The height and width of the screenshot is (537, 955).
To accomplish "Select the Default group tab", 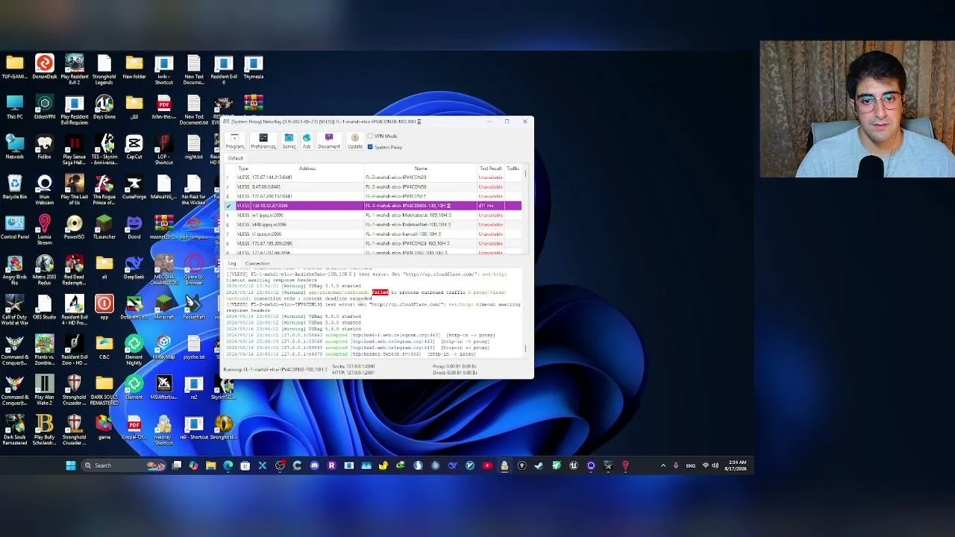I will coord(236,158).
